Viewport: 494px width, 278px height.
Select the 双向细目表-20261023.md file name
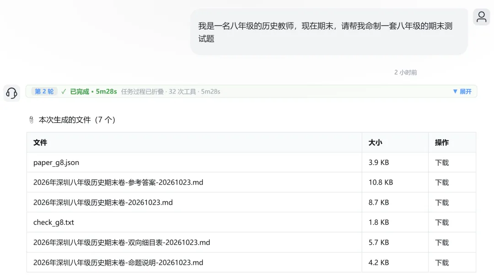pos(122,243)
